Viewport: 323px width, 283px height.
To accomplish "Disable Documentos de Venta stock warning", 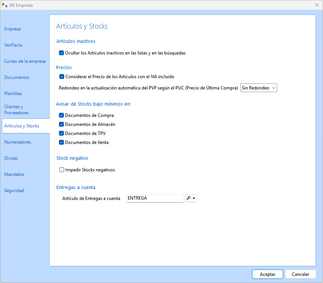I will point(62,142).
